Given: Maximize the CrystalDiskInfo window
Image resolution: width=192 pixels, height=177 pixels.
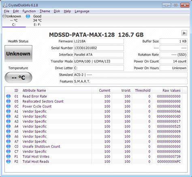Looking at the screenshot, I should 175,5.
